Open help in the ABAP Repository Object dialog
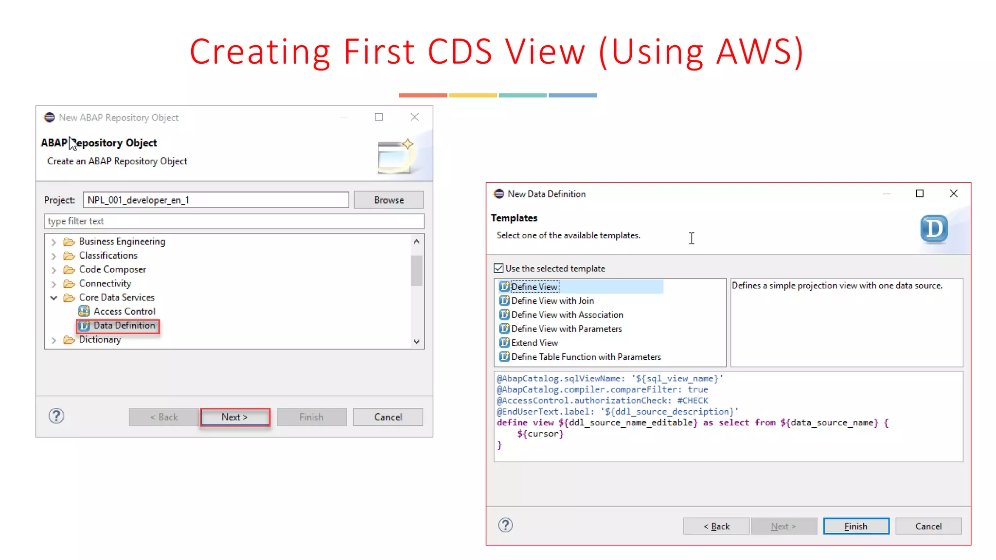This screenshot has width=996, height=560. coord(56,416)
